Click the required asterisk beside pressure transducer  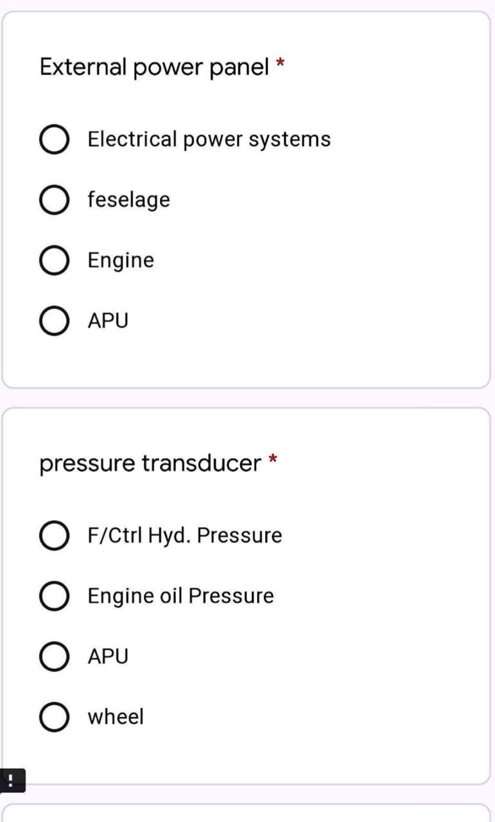(273, 460)
